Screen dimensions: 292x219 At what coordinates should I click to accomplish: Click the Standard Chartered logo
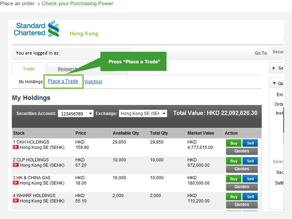[37, 29]
